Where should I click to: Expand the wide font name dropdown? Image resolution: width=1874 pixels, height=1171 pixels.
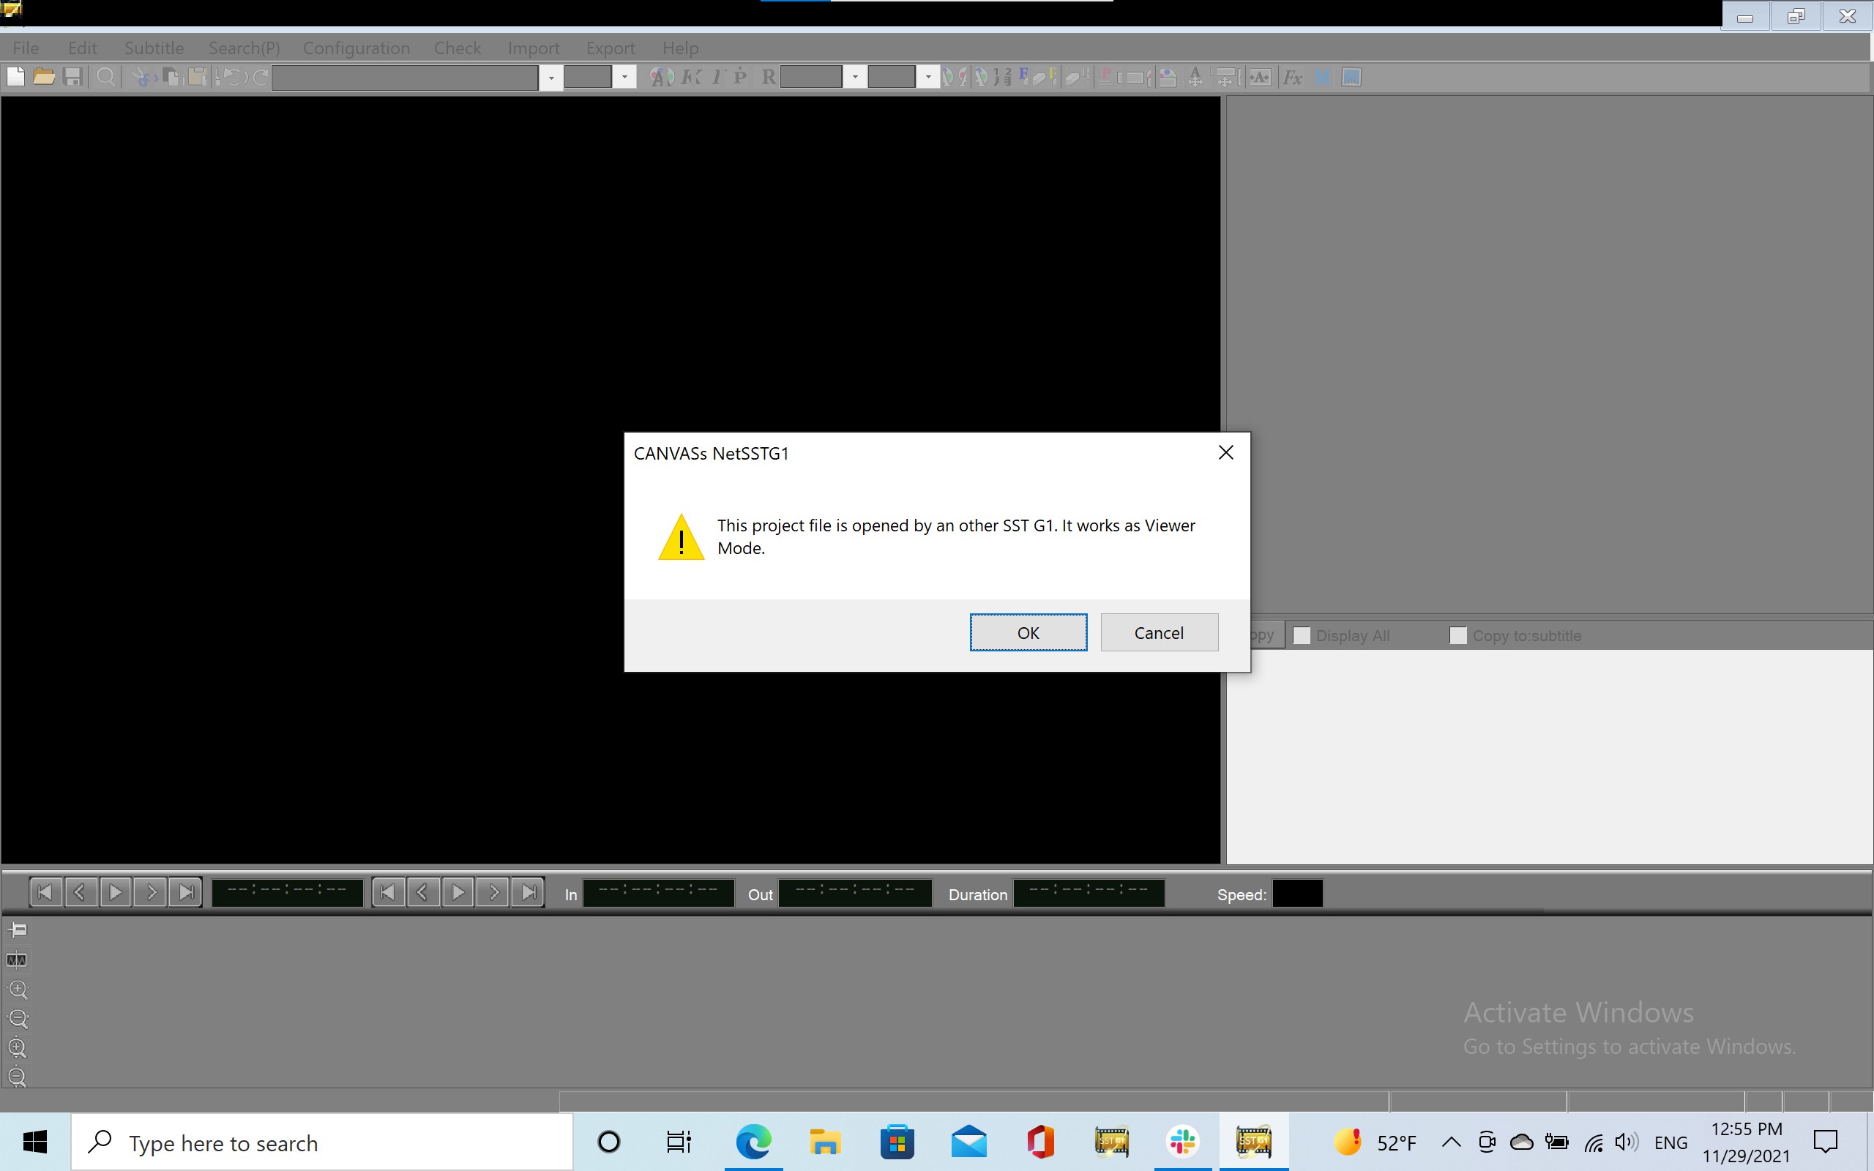pyautogui.click(x=550, y=78)
